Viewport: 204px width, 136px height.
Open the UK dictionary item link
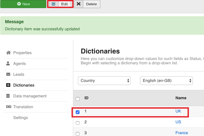pos(178,111)
